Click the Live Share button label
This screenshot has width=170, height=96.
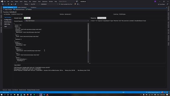(x=162, y=4)
